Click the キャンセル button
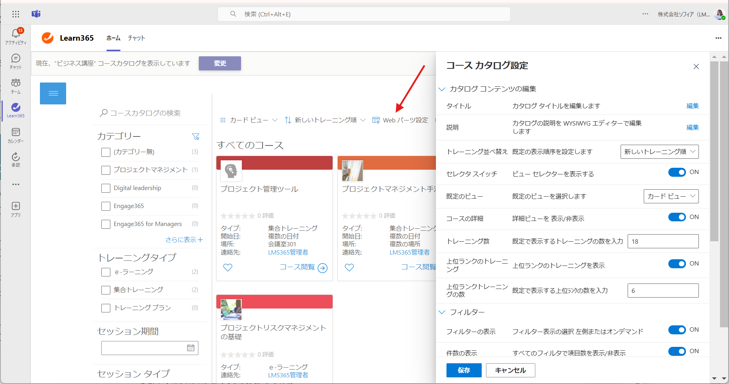 [x=511, y=370]
